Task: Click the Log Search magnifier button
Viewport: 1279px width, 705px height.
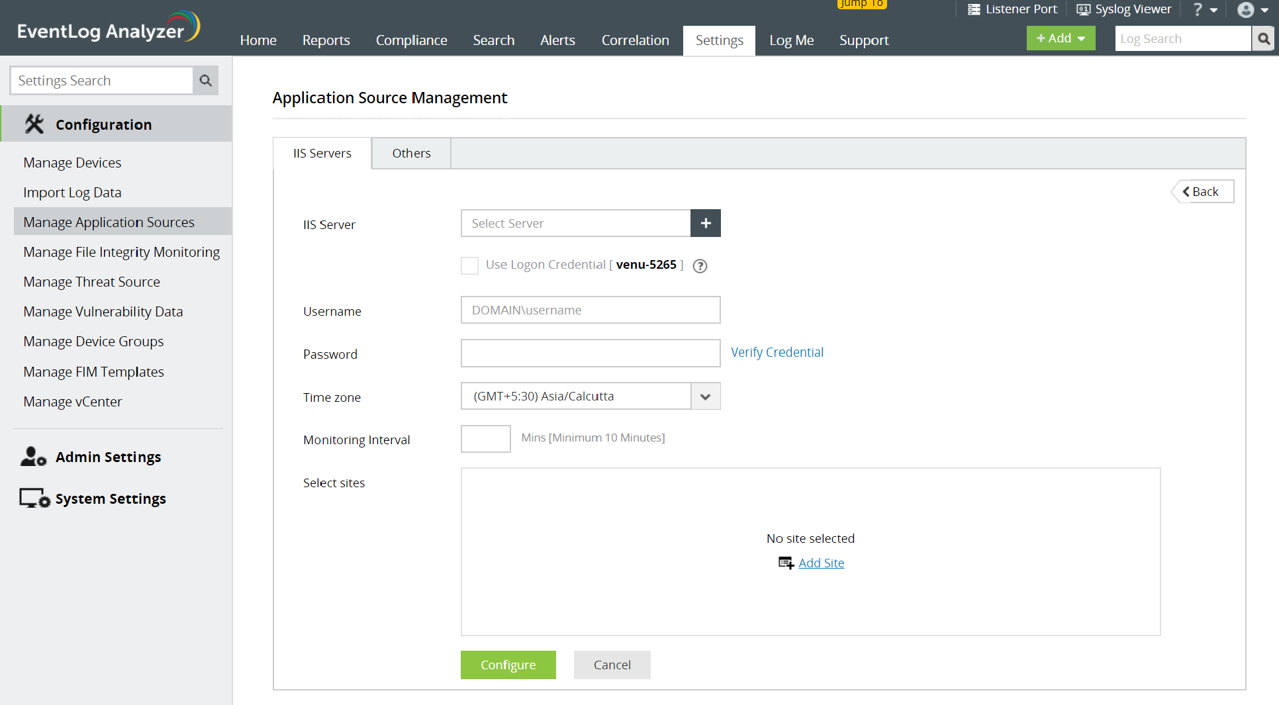Action: 1264,39
